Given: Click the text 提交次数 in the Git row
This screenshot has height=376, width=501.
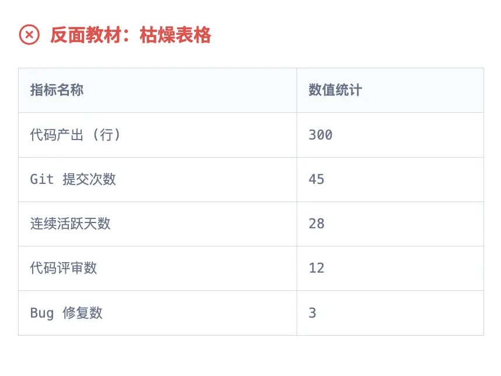Looking at the screenshot, I should pos(89,179).
